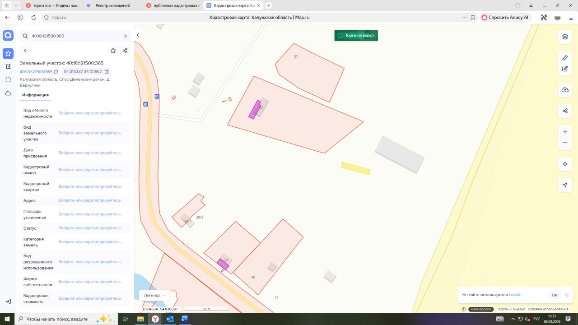Open cadastral number link 40:18:121500:365
Screen dimensions: 578x325
click(x=36, y=72)
